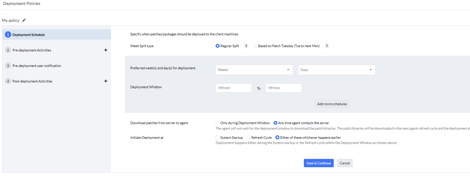Click the Save & Continue button
The width and height of the screenshot is (470, 177).
tap(319, 163)
